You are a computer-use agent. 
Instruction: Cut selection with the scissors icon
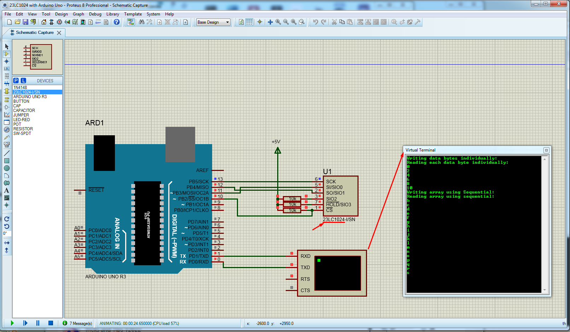point(334,22)
